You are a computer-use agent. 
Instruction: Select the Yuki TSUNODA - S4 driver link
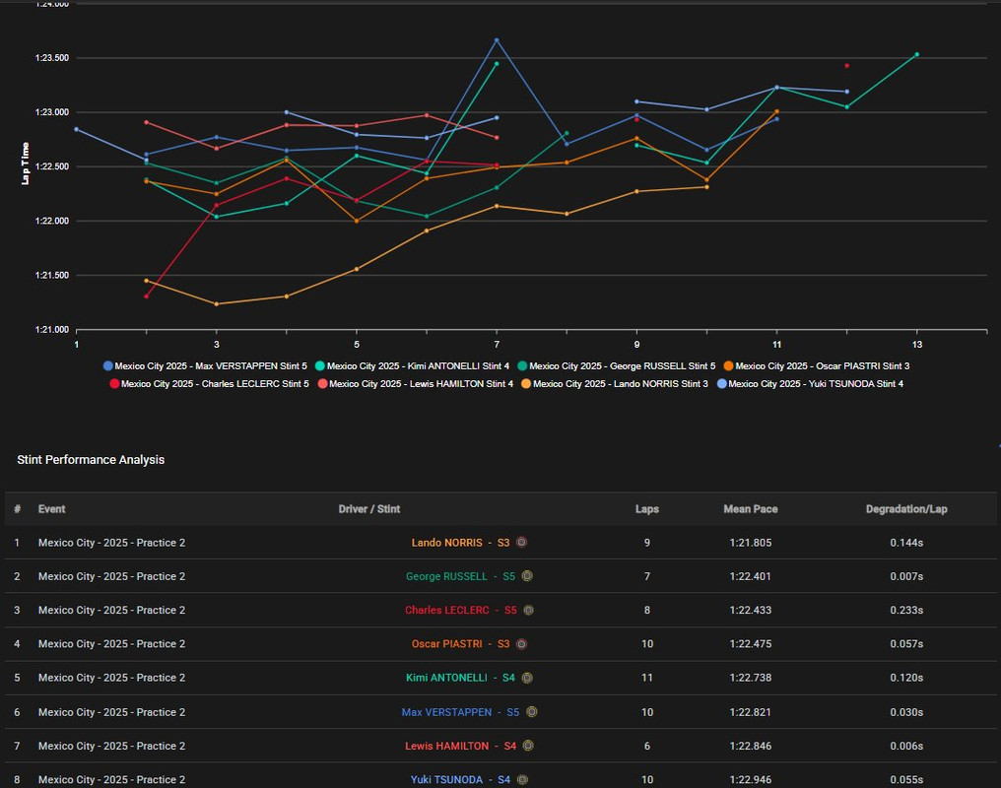[460, 779]
